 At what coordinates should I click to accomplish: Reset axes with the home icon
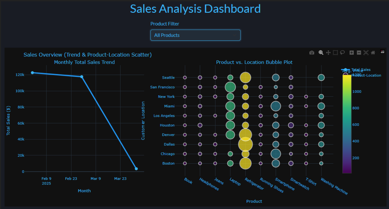pyautogui.click(x=373, y=53)
